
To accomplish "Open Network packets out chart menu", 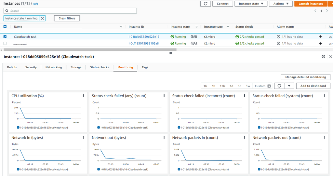I will [325, 138].
